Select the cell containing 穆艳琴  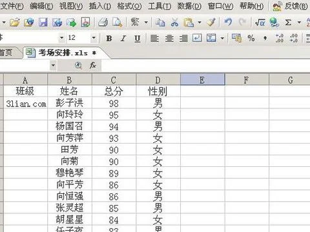(70, 173)
